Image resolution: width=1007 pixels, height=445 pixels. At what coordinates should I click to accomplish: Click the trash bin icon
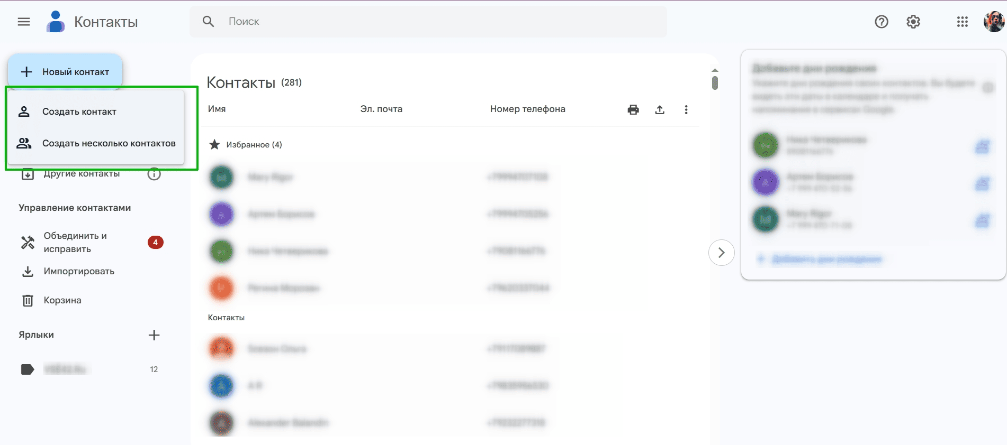click(28, 301)
